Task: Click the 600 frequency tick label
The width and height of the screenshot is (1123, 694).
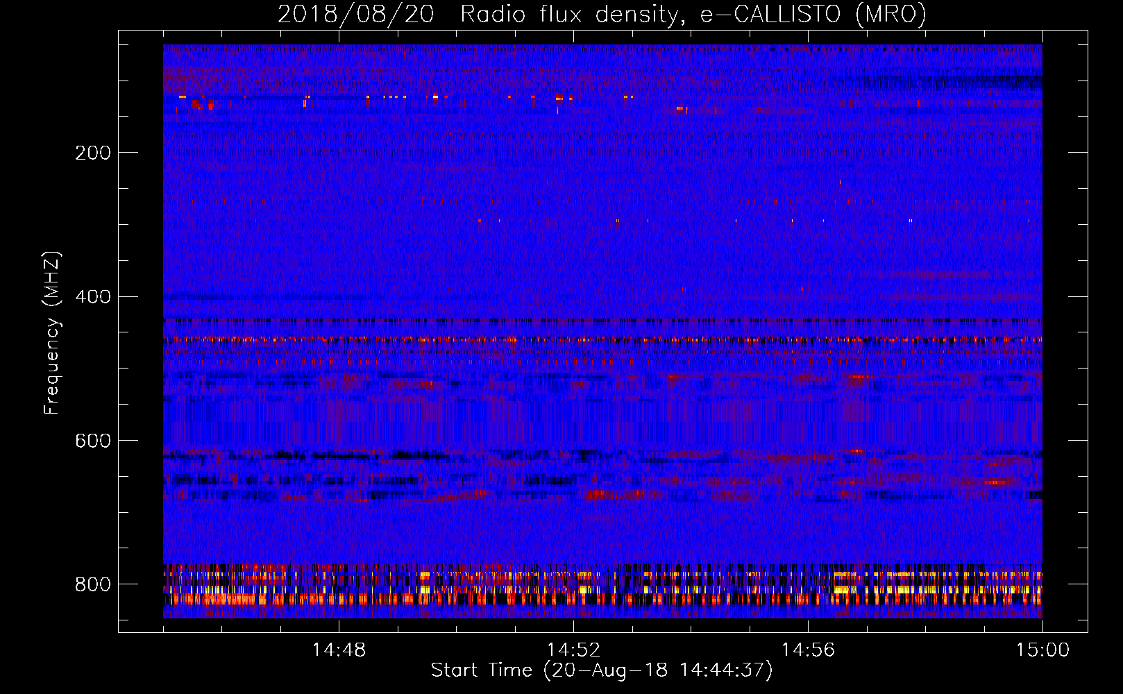Action: [x=93, y=441]
